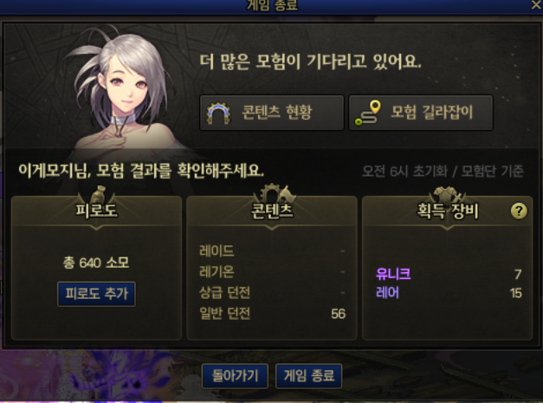Close the 게임 종료 window with X
Screen dimensions: 543x403
[x=536, y=5]
